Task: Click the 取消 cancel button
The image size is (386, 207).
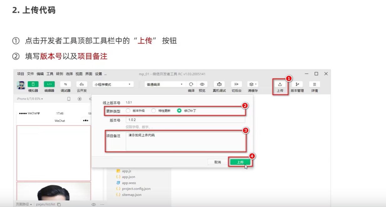Action: click(218, 162)
